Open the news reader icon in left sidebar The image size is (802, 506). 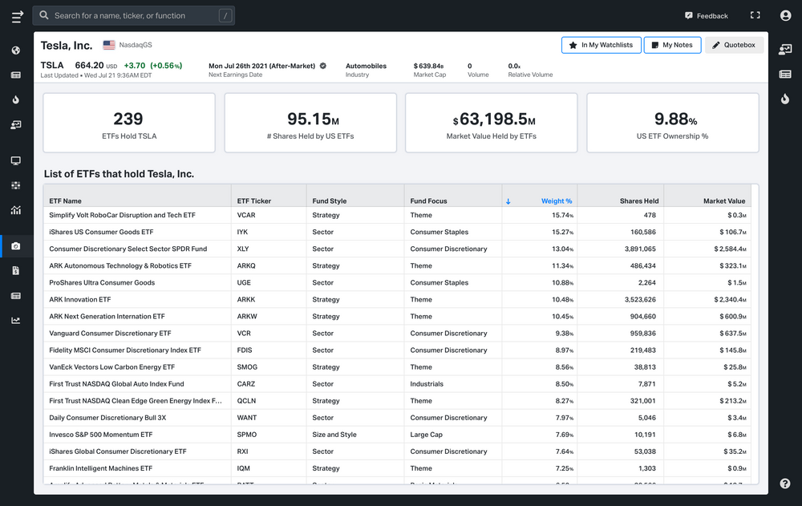(15, 74)
